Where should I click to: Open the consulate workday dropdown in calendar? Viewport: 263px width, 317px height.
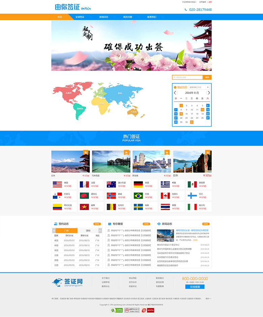(199, 87)
